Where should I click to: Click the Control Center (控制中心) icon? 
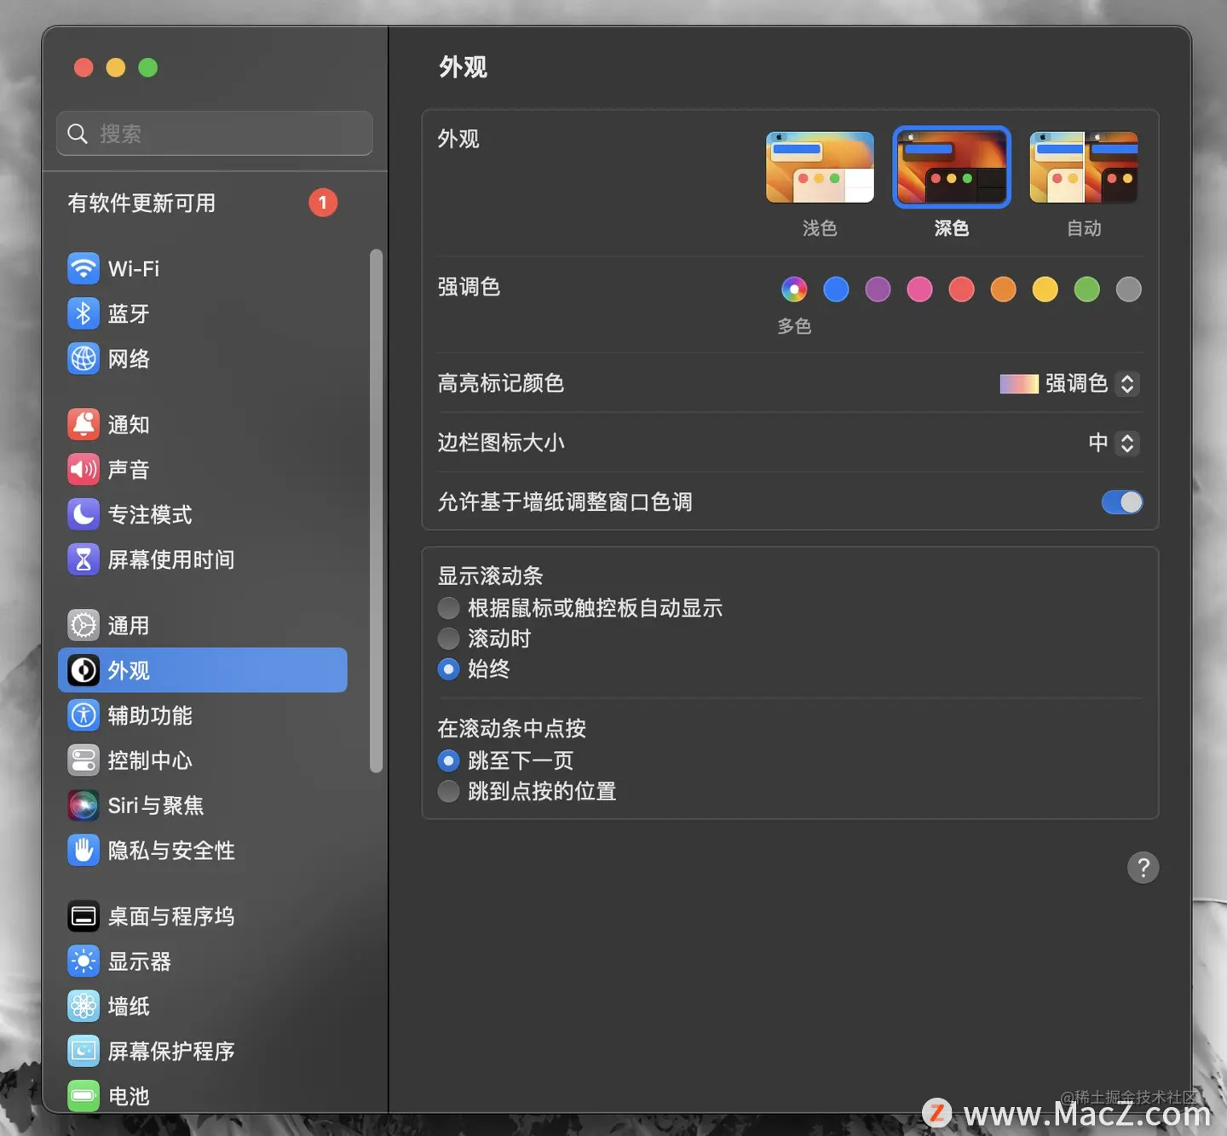[x=84, y=760]
